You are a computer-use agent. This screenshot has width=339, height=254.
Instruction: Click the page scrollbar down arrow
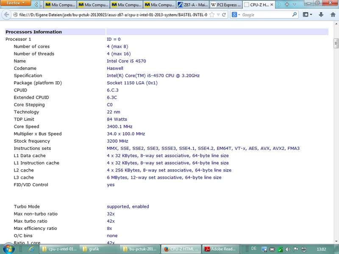tap(336, 241)
